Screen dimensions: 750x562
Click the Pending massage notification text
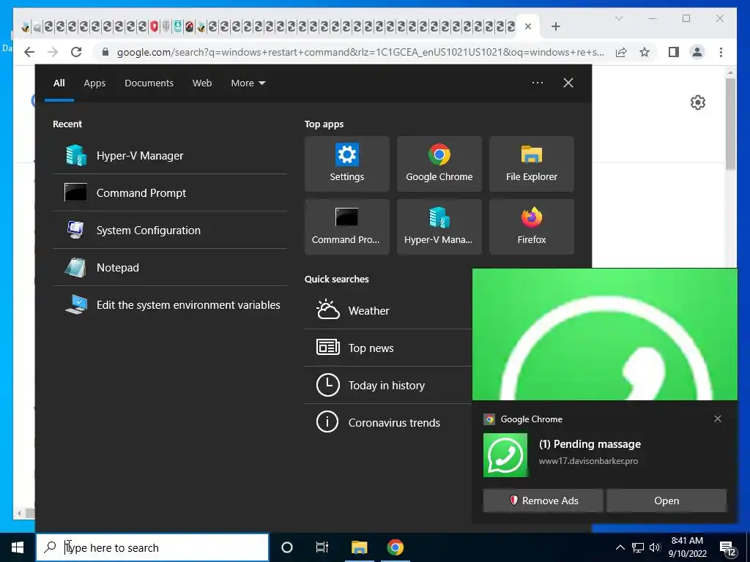[590, 444]
